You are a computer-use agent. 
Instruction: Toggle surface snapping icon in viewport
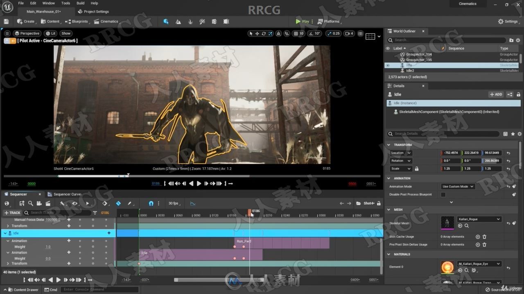tap(287, 33)
